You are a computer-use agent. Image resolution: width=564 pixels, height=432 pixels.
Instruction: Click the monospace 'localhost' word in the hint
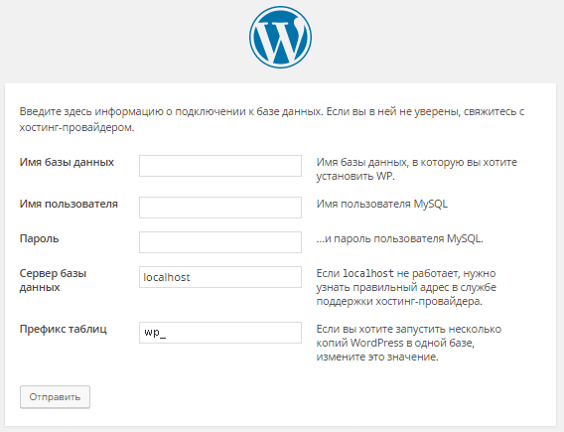pyautogui.click(x=368, y=273)
